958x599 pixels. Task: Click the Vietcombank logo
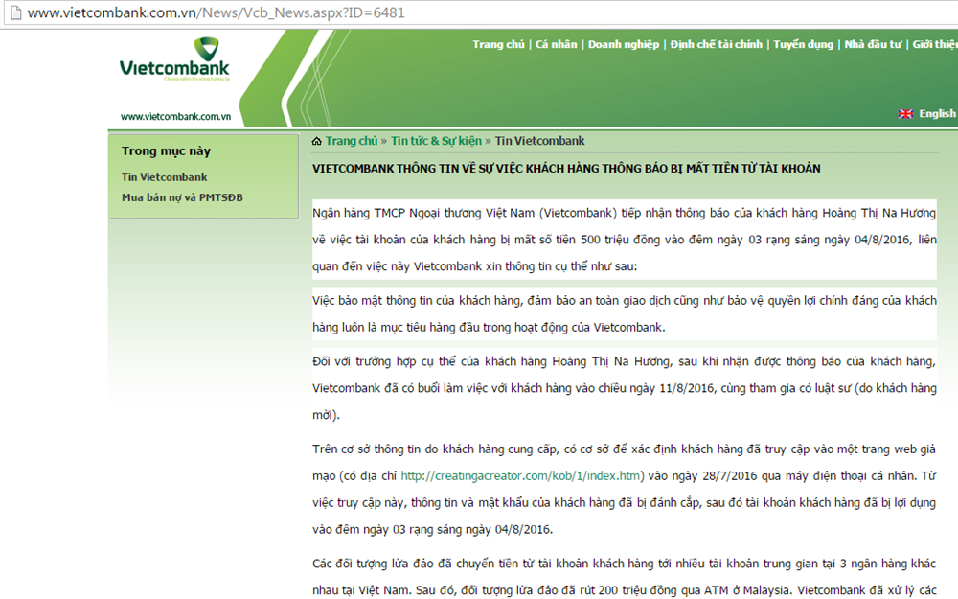point(174,59)
